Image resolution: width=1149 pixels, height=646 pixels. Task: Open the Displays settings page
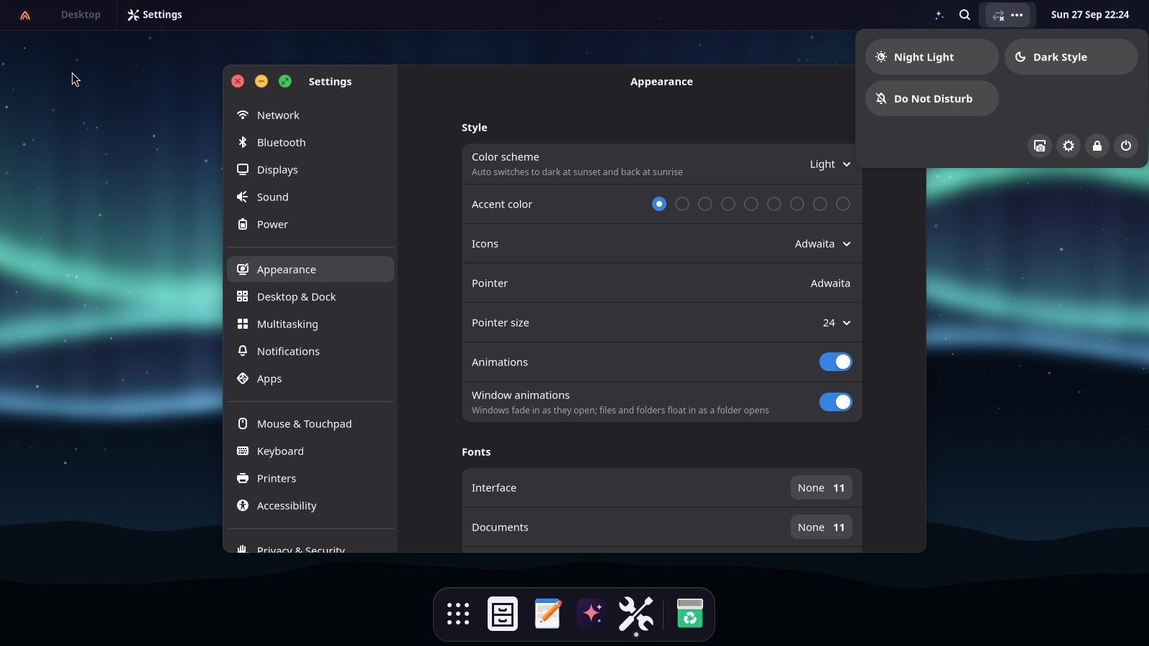pyautogui.click(x=310, y=169)
